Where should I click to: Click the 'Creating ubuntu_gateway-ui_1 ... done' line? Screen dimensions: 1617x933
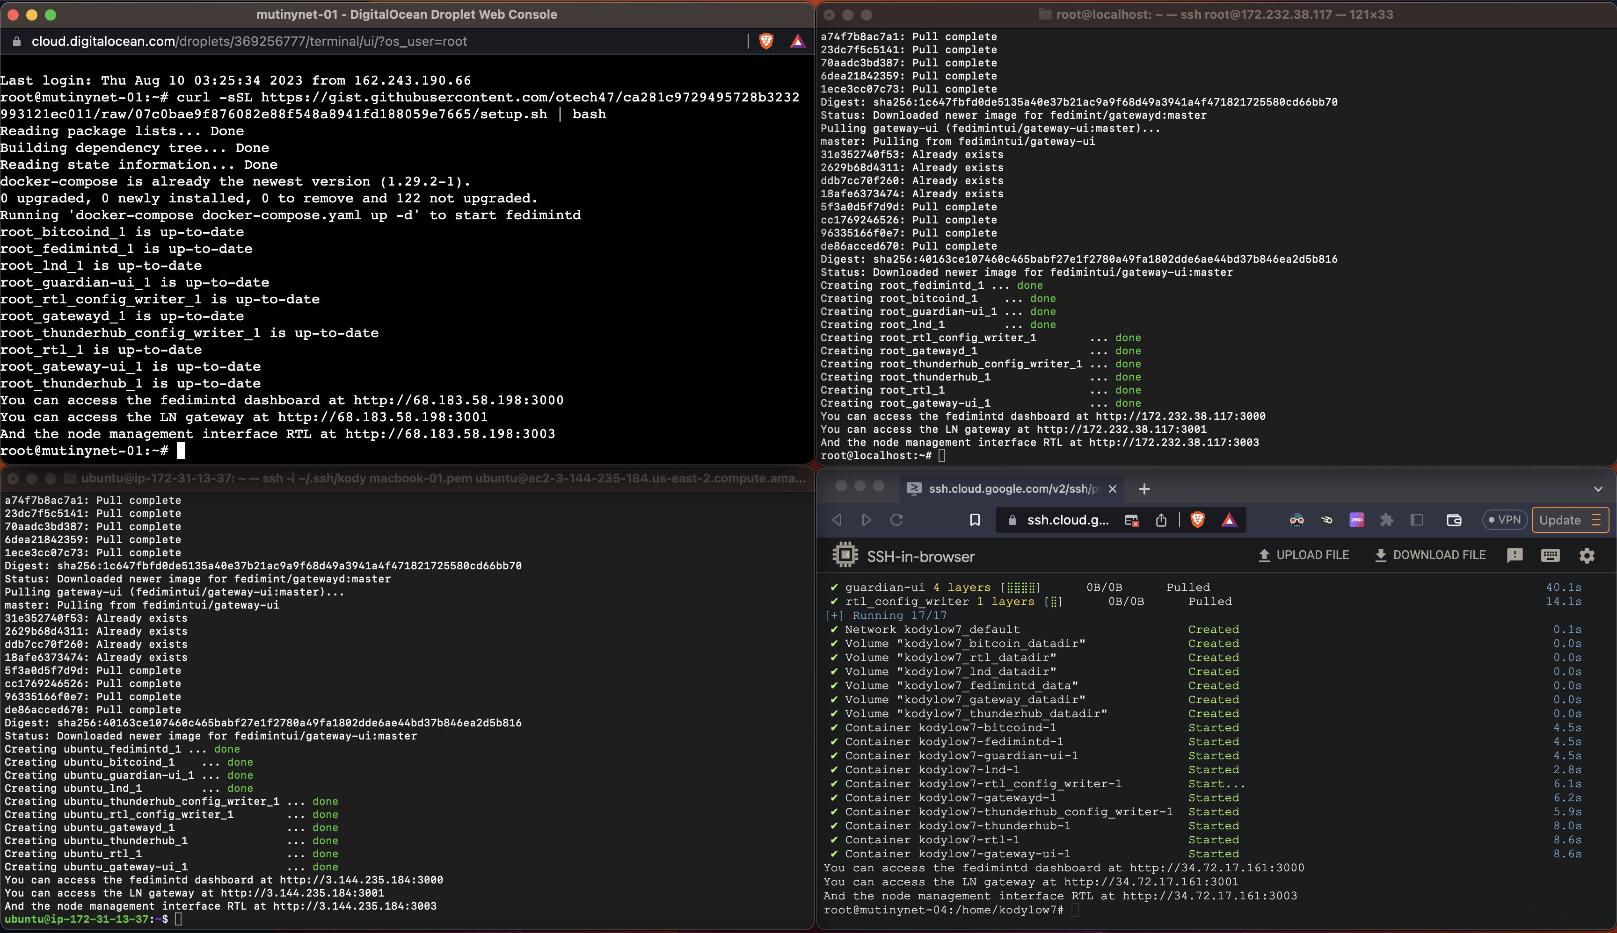pos(171,866)
